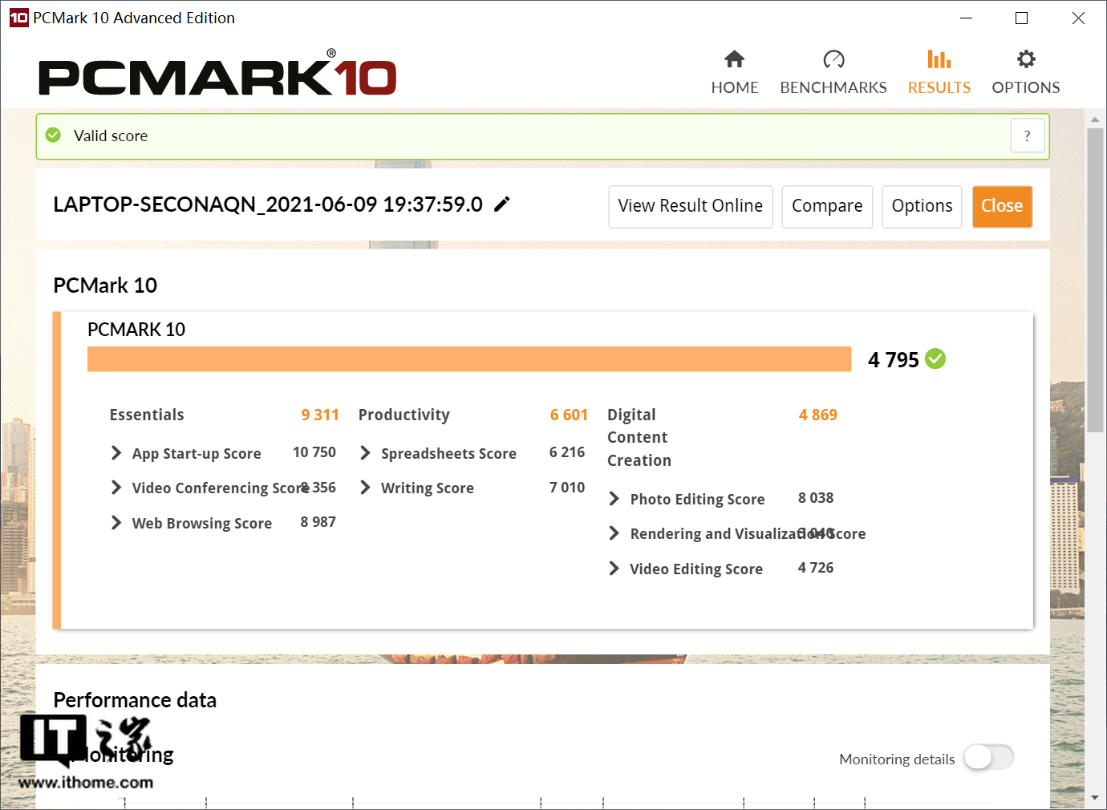
Task: Click the pencil icon to rename result
Action: 502,205
